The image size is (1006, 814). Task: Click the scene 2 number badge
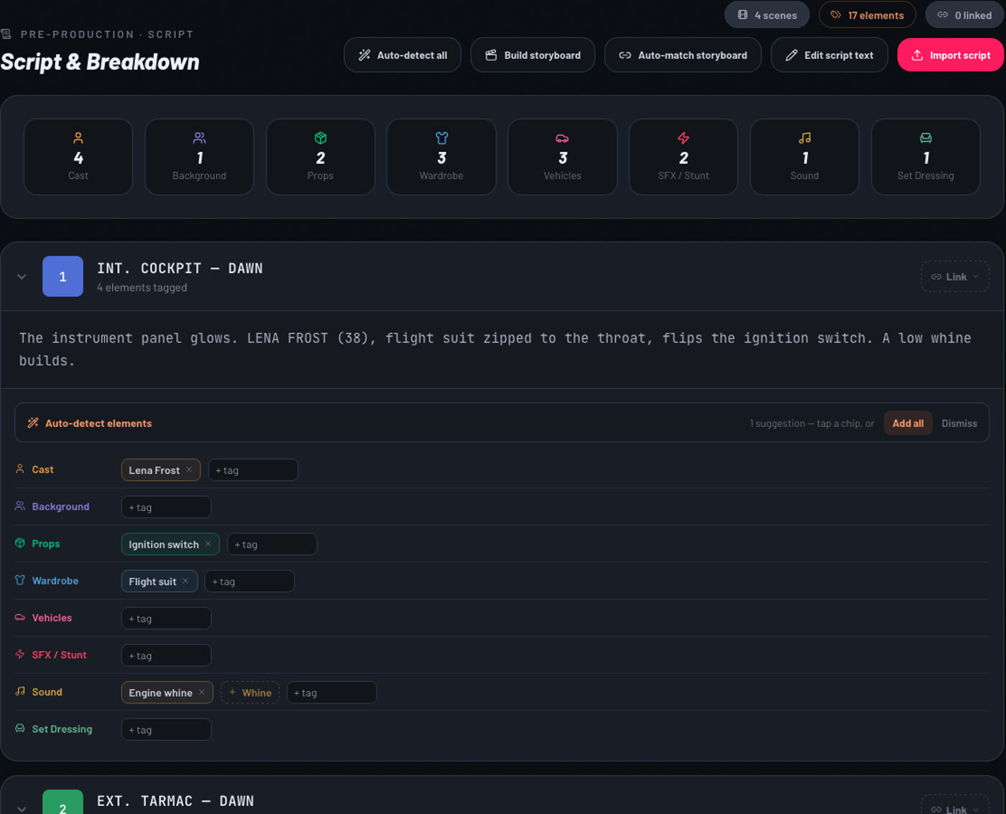click(63, 803)
